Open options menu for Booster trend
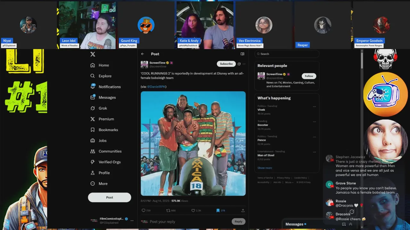Screen dimensions: 410x230 [314, 122]
